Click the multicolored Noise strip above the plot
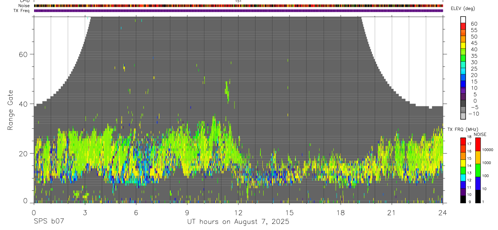498x230 pixels. 238,6
